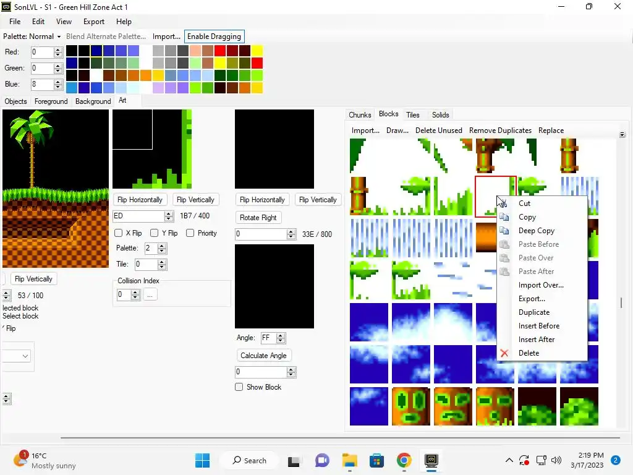Viewport: 633px width, 475px height.
Task: Increase the Palette line spinner
Action: [161, 246]
